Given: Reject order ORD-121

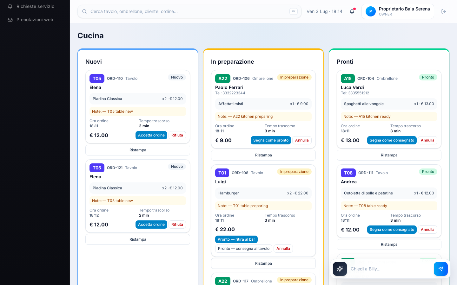Looking at the screenshot, I should tap(177, 225).
